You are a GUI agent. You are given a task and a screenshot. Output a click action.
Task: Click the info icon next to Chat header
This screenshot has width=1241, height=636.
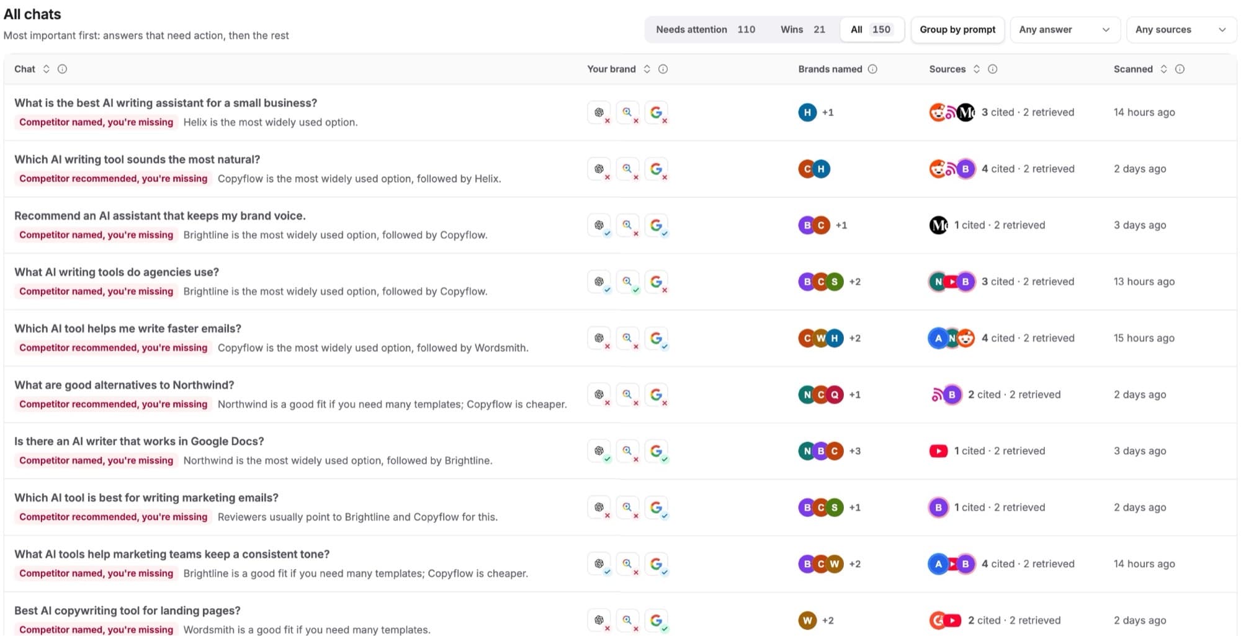(62, 69)
